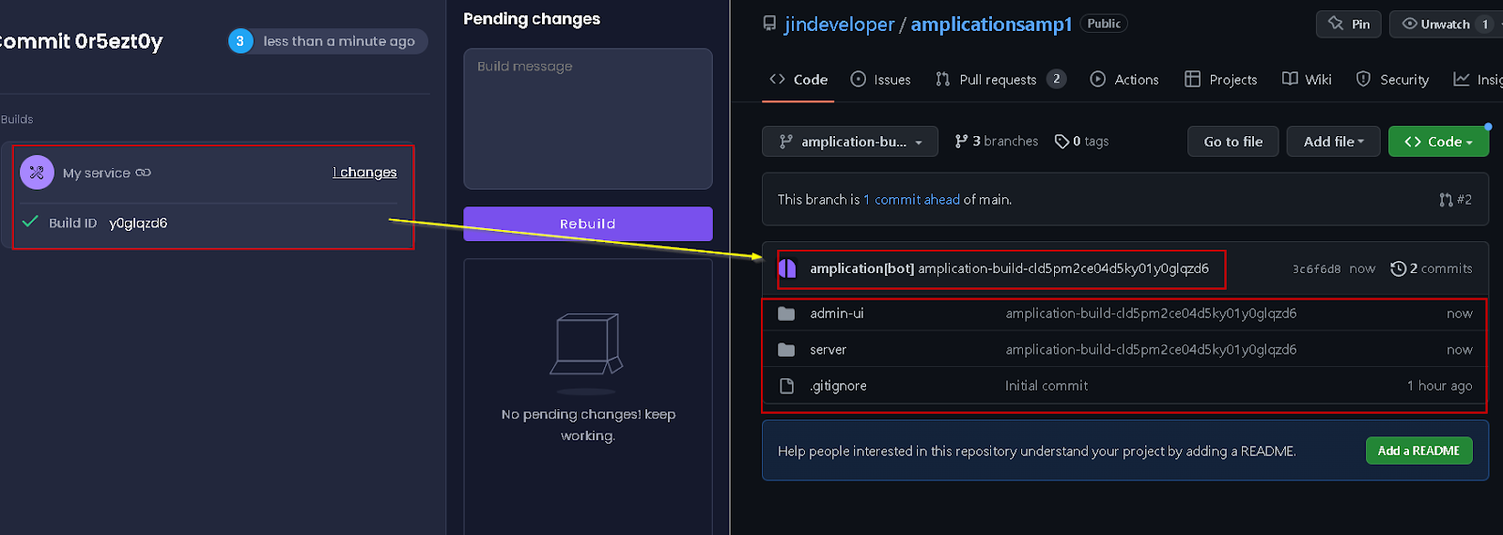Switch to the Actions tab
This screenshot has height=535, width=1503.
[x=1124, y=80]
